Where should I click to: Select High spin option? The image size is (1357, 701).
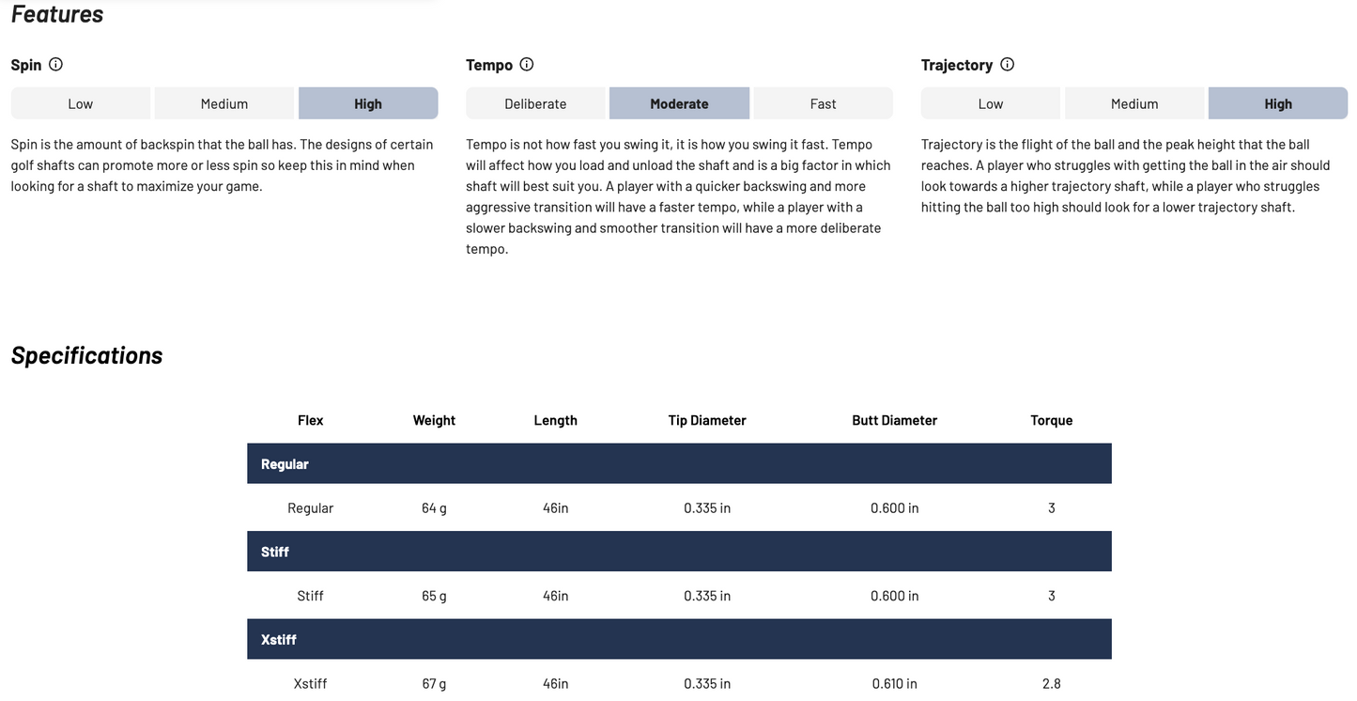click(368, 103)
